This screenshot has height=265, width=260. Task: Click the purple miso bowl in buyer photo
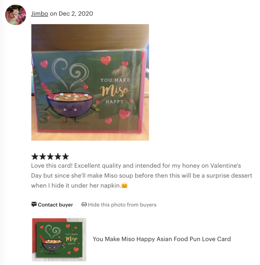pos(70,104)
